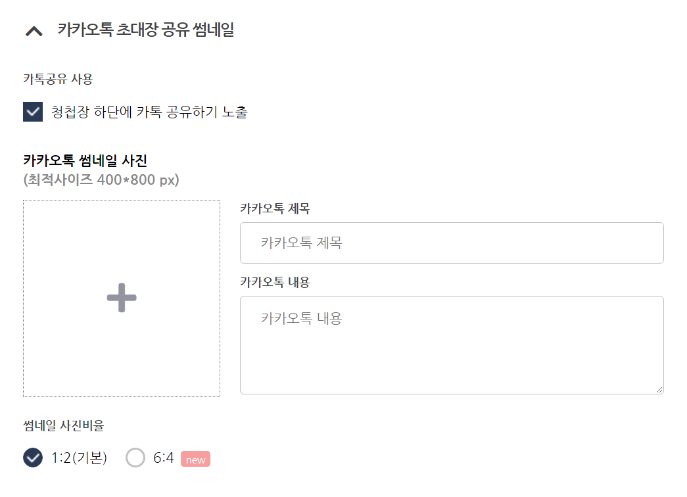Image resolution: width=687 pixels, height=497 pixels.
Task: Click the 썸네일 사진비율 label
Action: pos(63,426)
